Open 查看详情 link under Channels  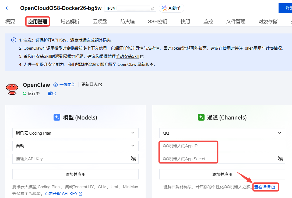[265, 187]
